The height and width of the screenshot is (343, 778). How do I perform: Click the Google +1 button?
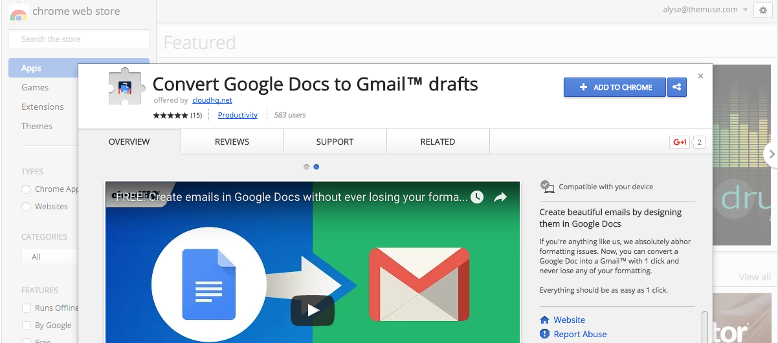(x=680, y=142)
